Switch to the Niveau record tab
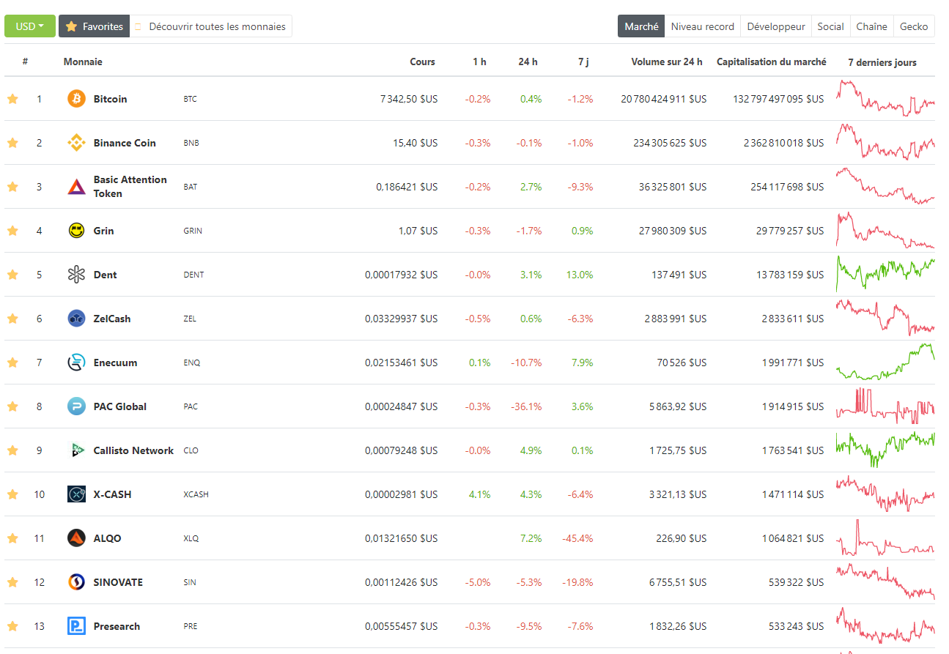 [702, 26]
